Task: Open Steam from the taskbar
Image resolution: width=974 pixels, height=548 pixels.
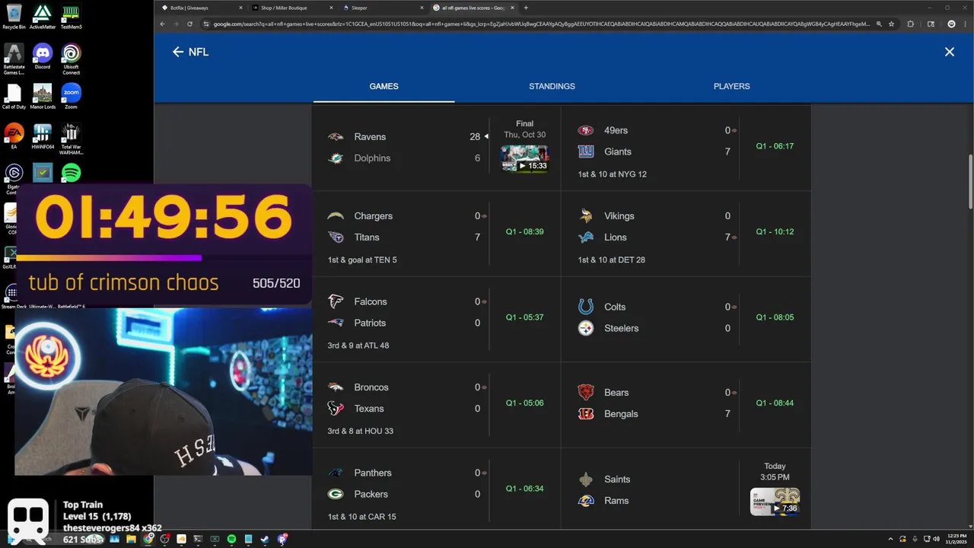Action: pyautogui.click(x=265, y=539)
